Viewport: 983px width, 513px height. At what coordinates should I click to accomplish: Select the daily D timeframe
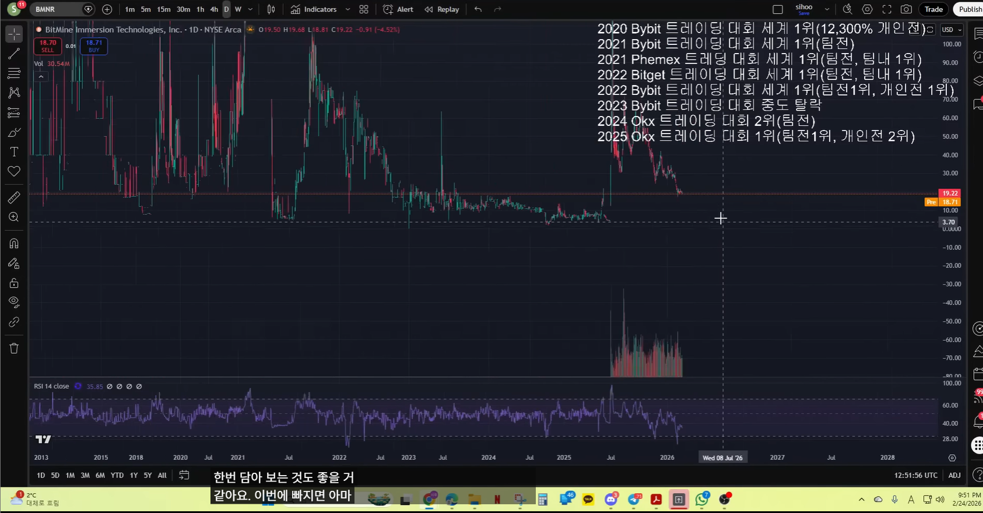tap(226, 9)
